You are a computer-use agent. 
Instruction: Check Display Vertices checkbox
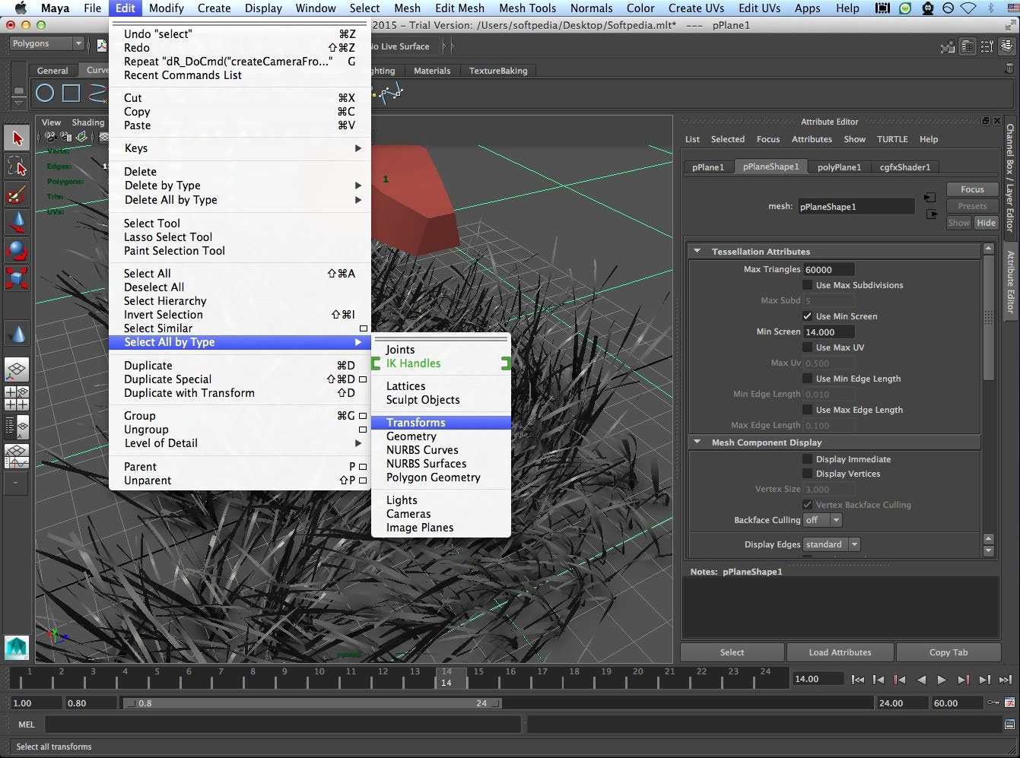808,474
